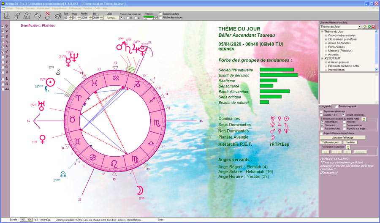Viewport: 380px width, 223px height.
Task: Click the red X circle toolbar icon
Action: [x=47, y=16]
